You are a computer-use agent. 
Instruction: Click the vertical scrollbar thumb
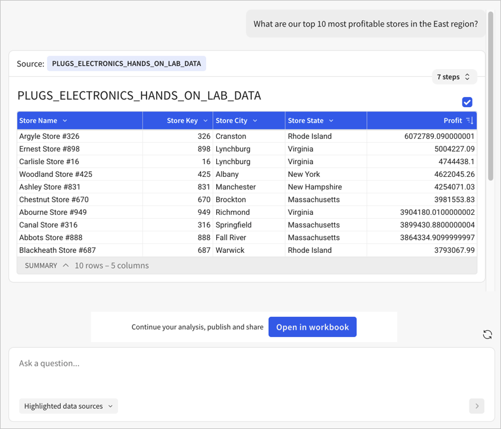click(490, 96)
